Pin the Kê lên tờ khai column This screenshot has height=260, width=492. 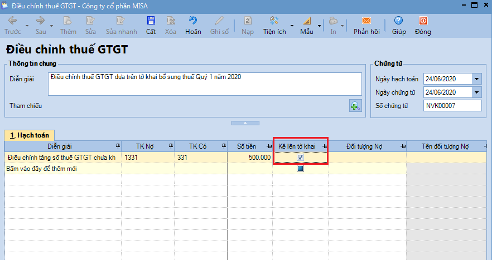pos(325,146)
